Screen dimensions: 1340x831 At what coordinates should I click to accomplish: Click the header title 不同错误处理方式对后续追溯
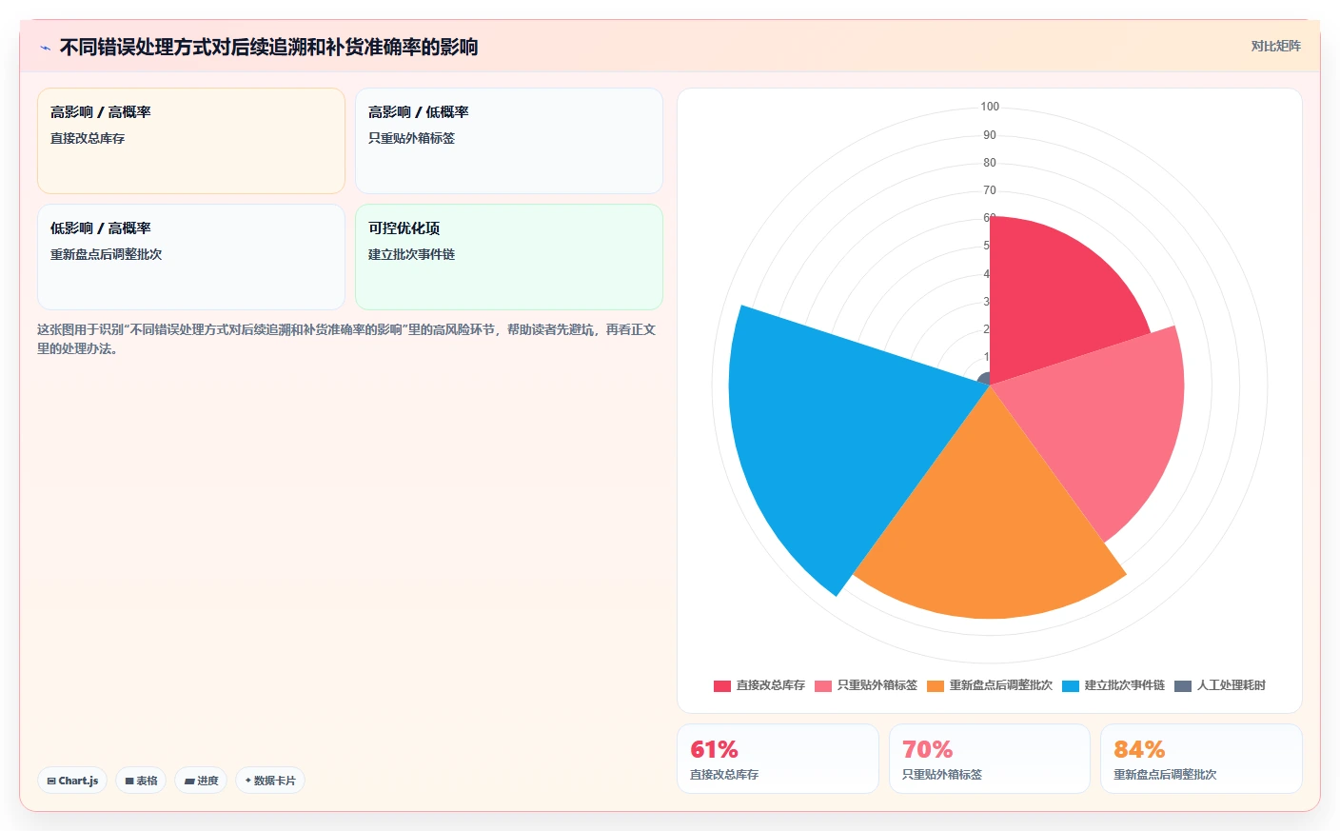coord(268,47)
